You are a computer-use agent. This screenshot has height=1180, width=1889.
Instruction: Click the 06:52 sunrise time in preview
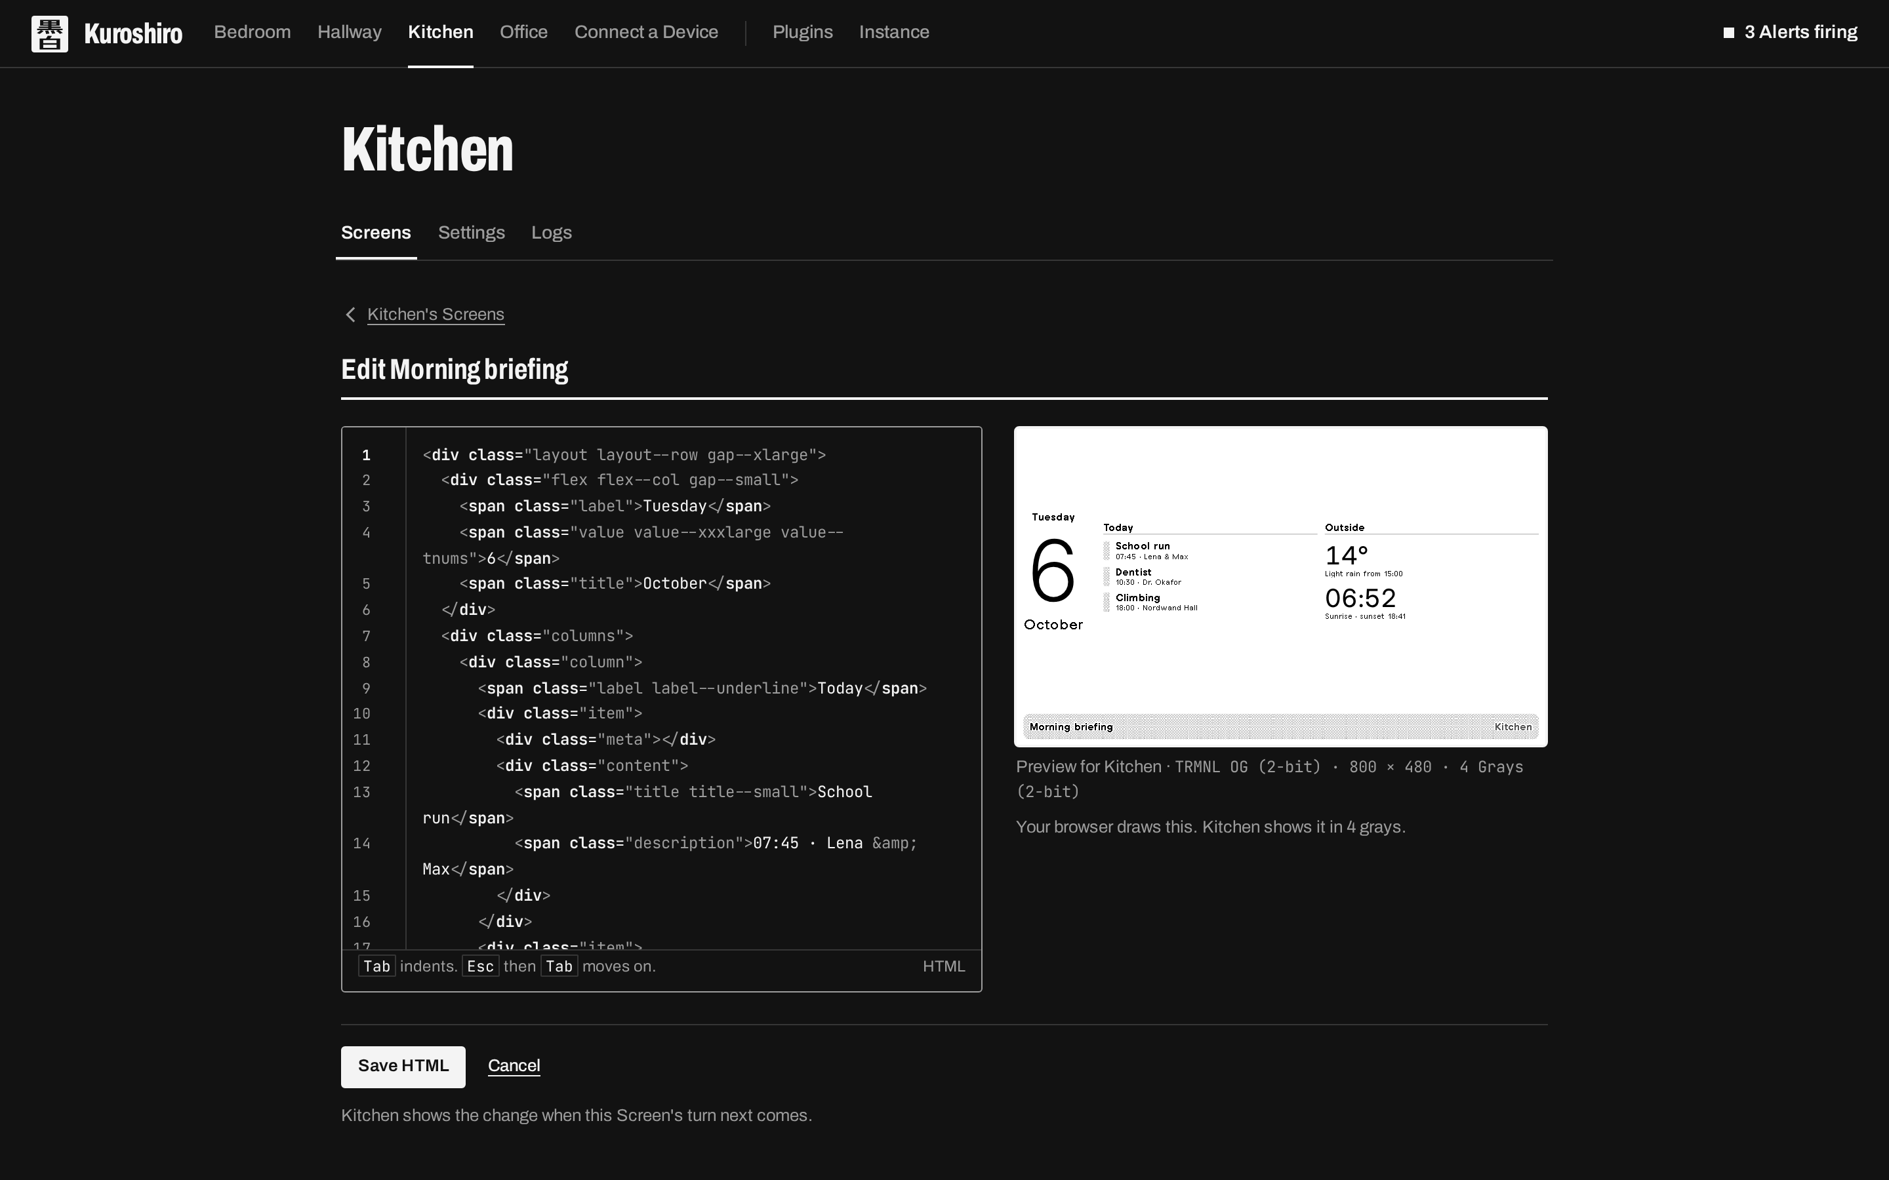pos(1360,598)
